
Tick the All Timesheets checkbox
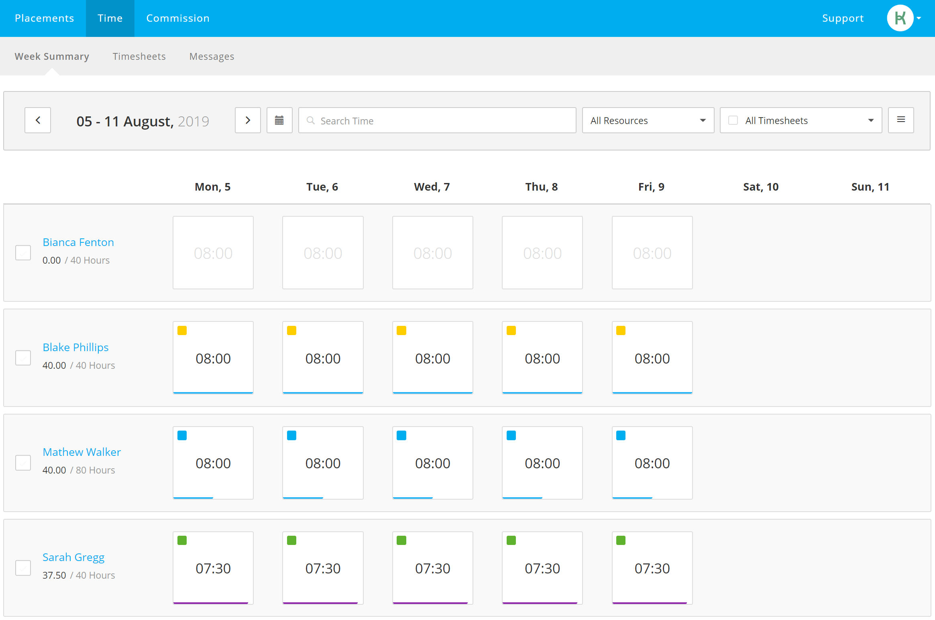pos(733,120)
